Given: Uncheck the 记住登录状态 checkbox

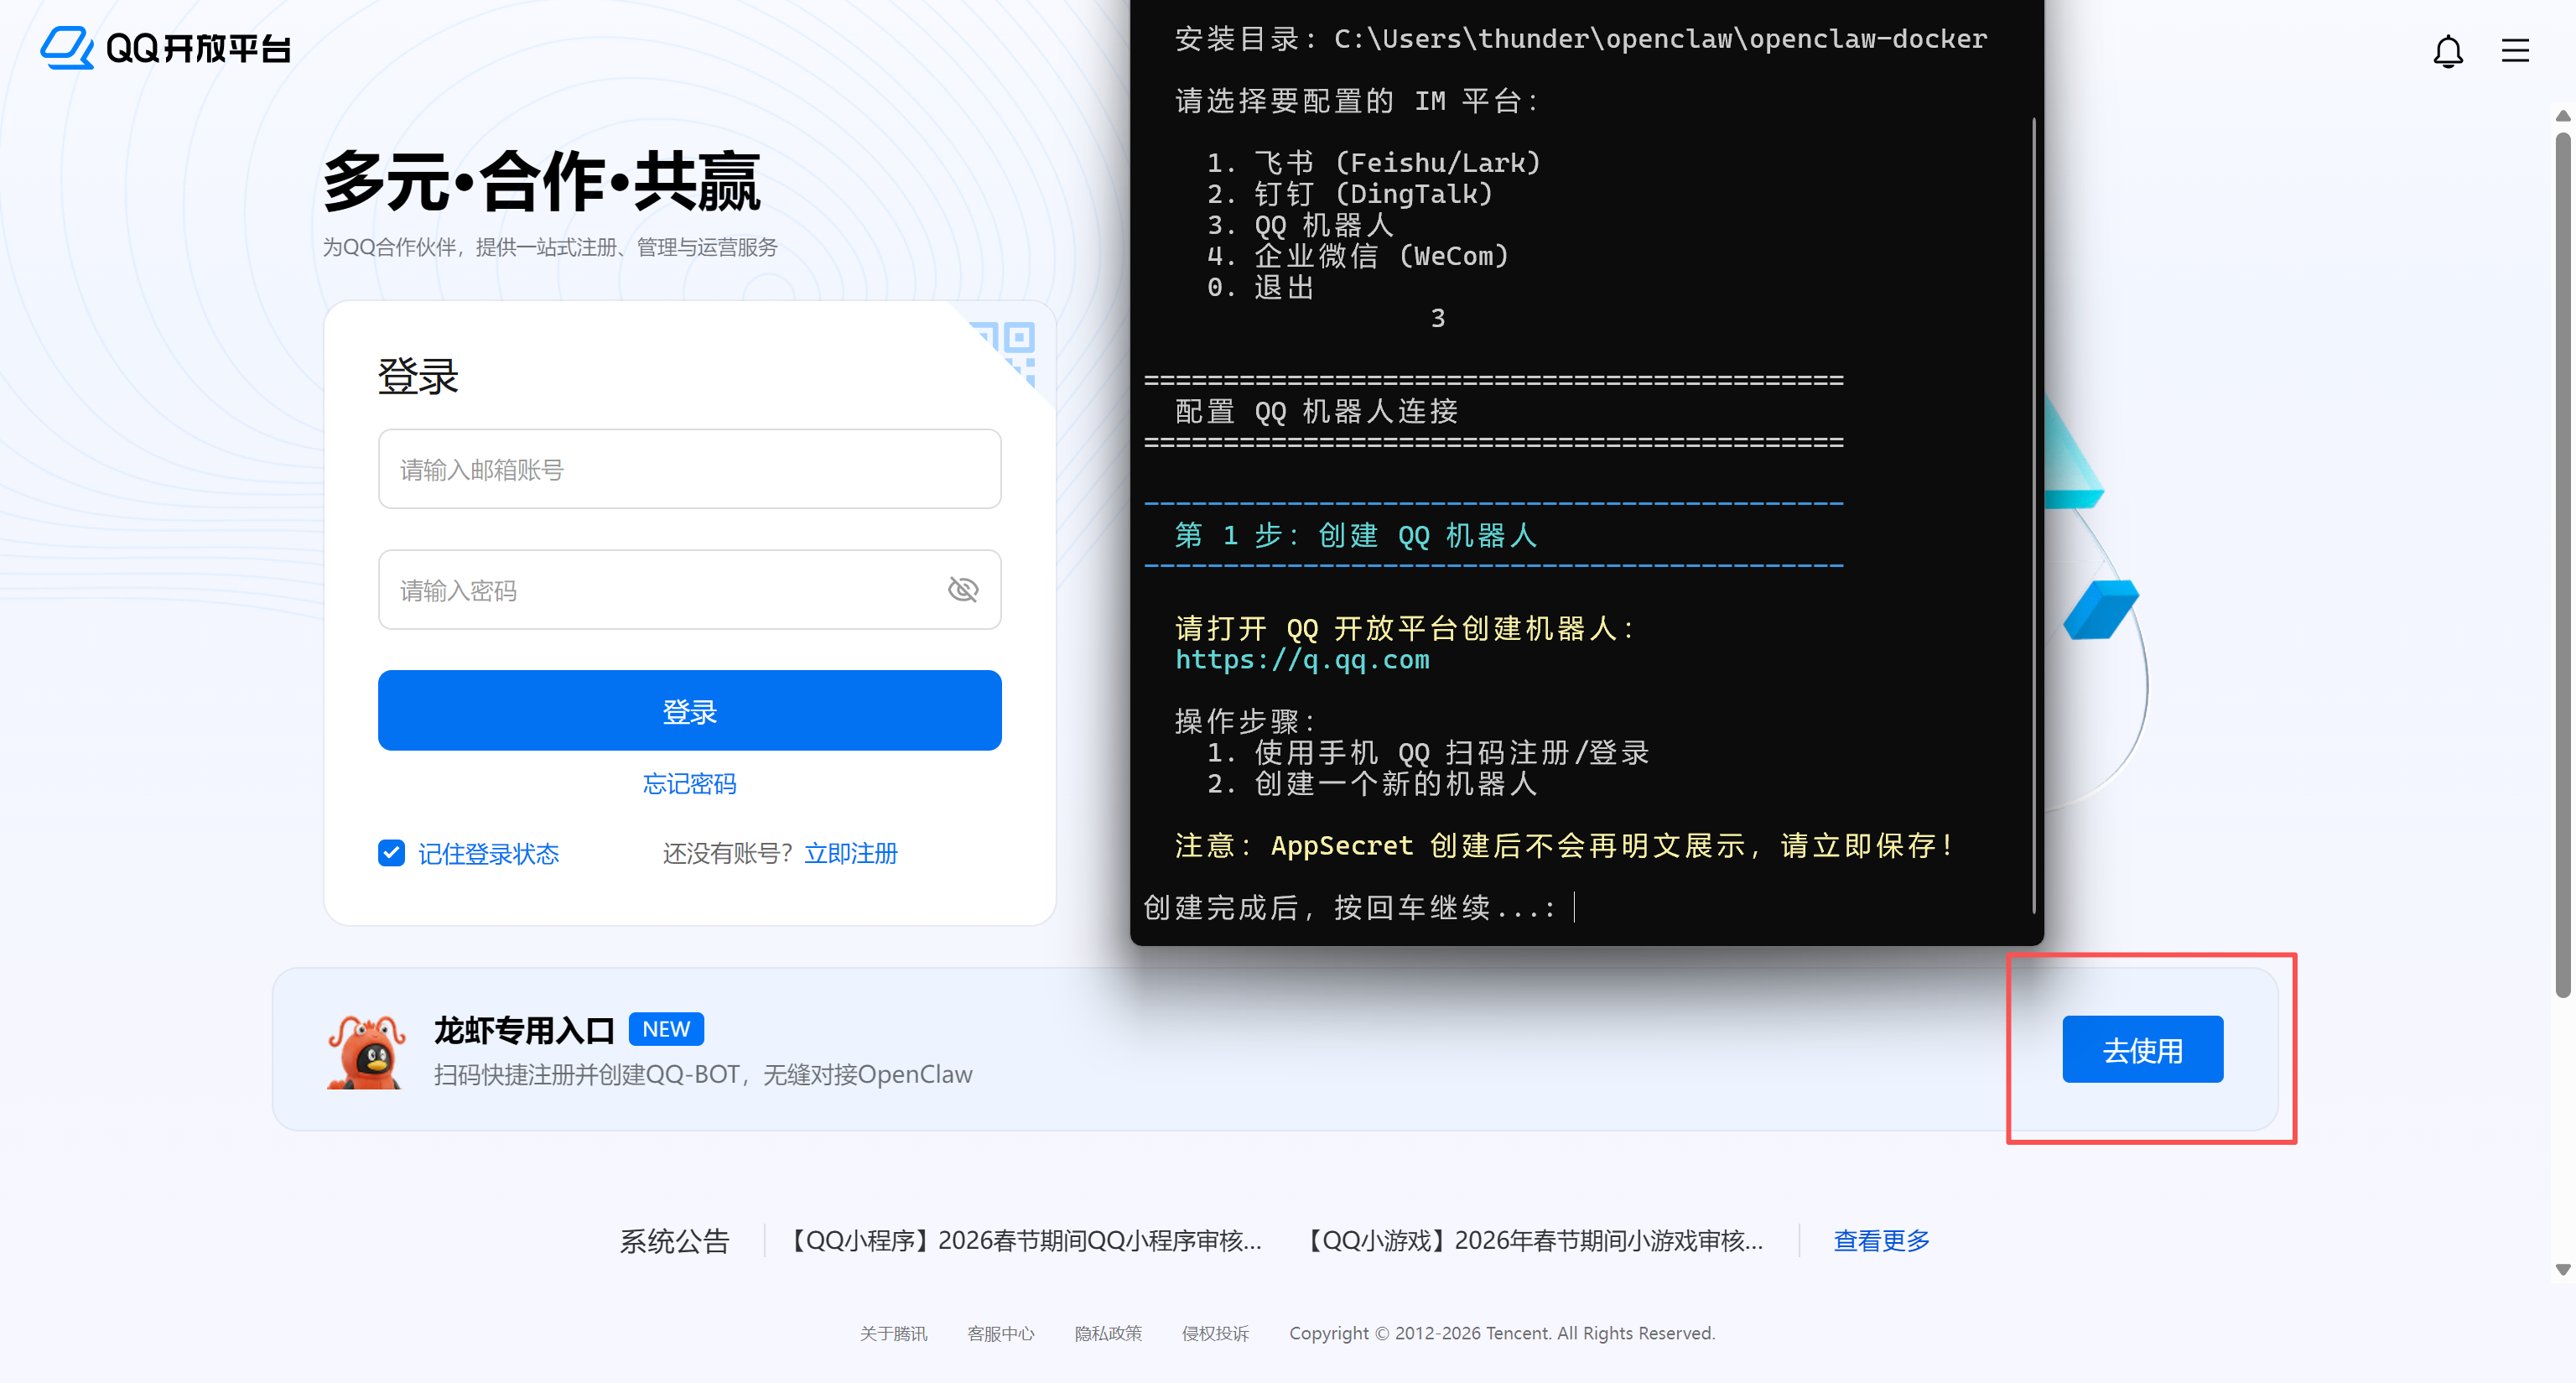Looking at the screenshot, I should (391, 852).
